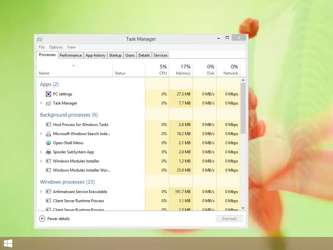333x250 pixels.
Task: Click the Windows Modules Installer icon
Action: click(x=48, y=161)
